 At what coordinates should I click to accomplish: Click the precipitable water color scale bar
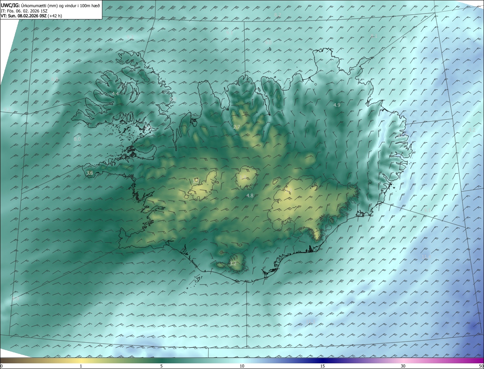242,360
